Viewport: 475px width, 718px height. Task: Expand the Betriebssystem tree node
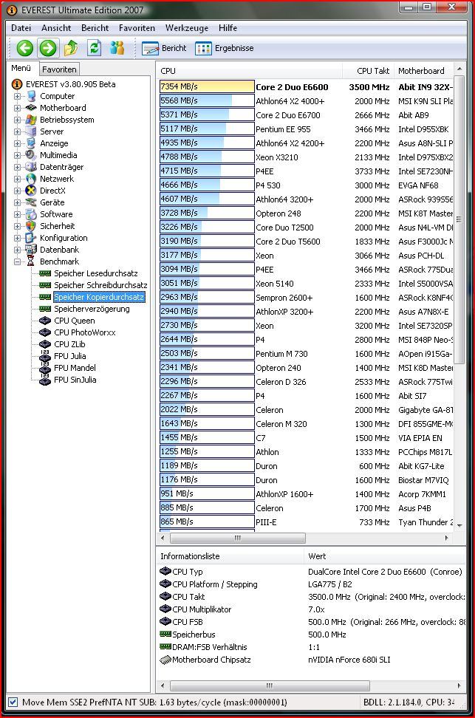(18, 120)
